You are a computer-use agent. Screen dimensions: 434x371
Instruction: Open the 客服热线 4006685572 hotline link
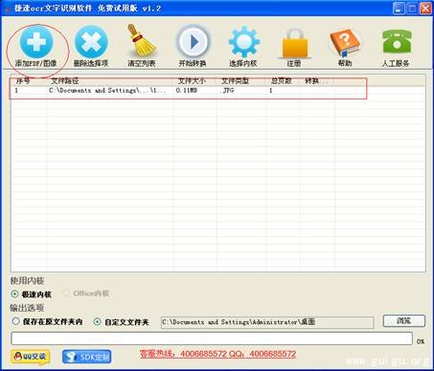coord(217,354)
